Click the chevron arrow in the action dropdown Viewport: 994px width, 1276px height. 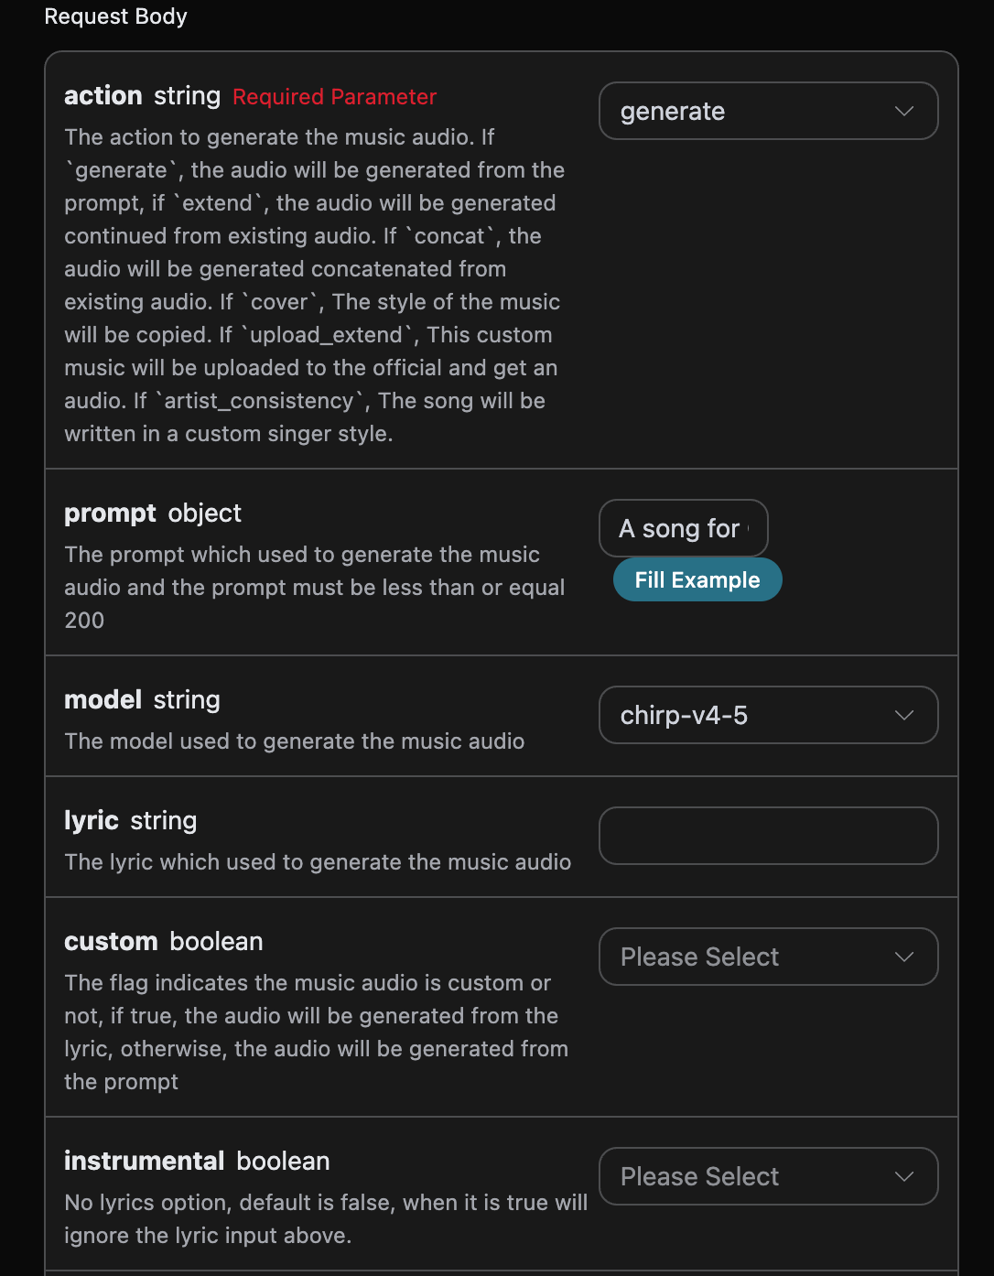(904, 112)
